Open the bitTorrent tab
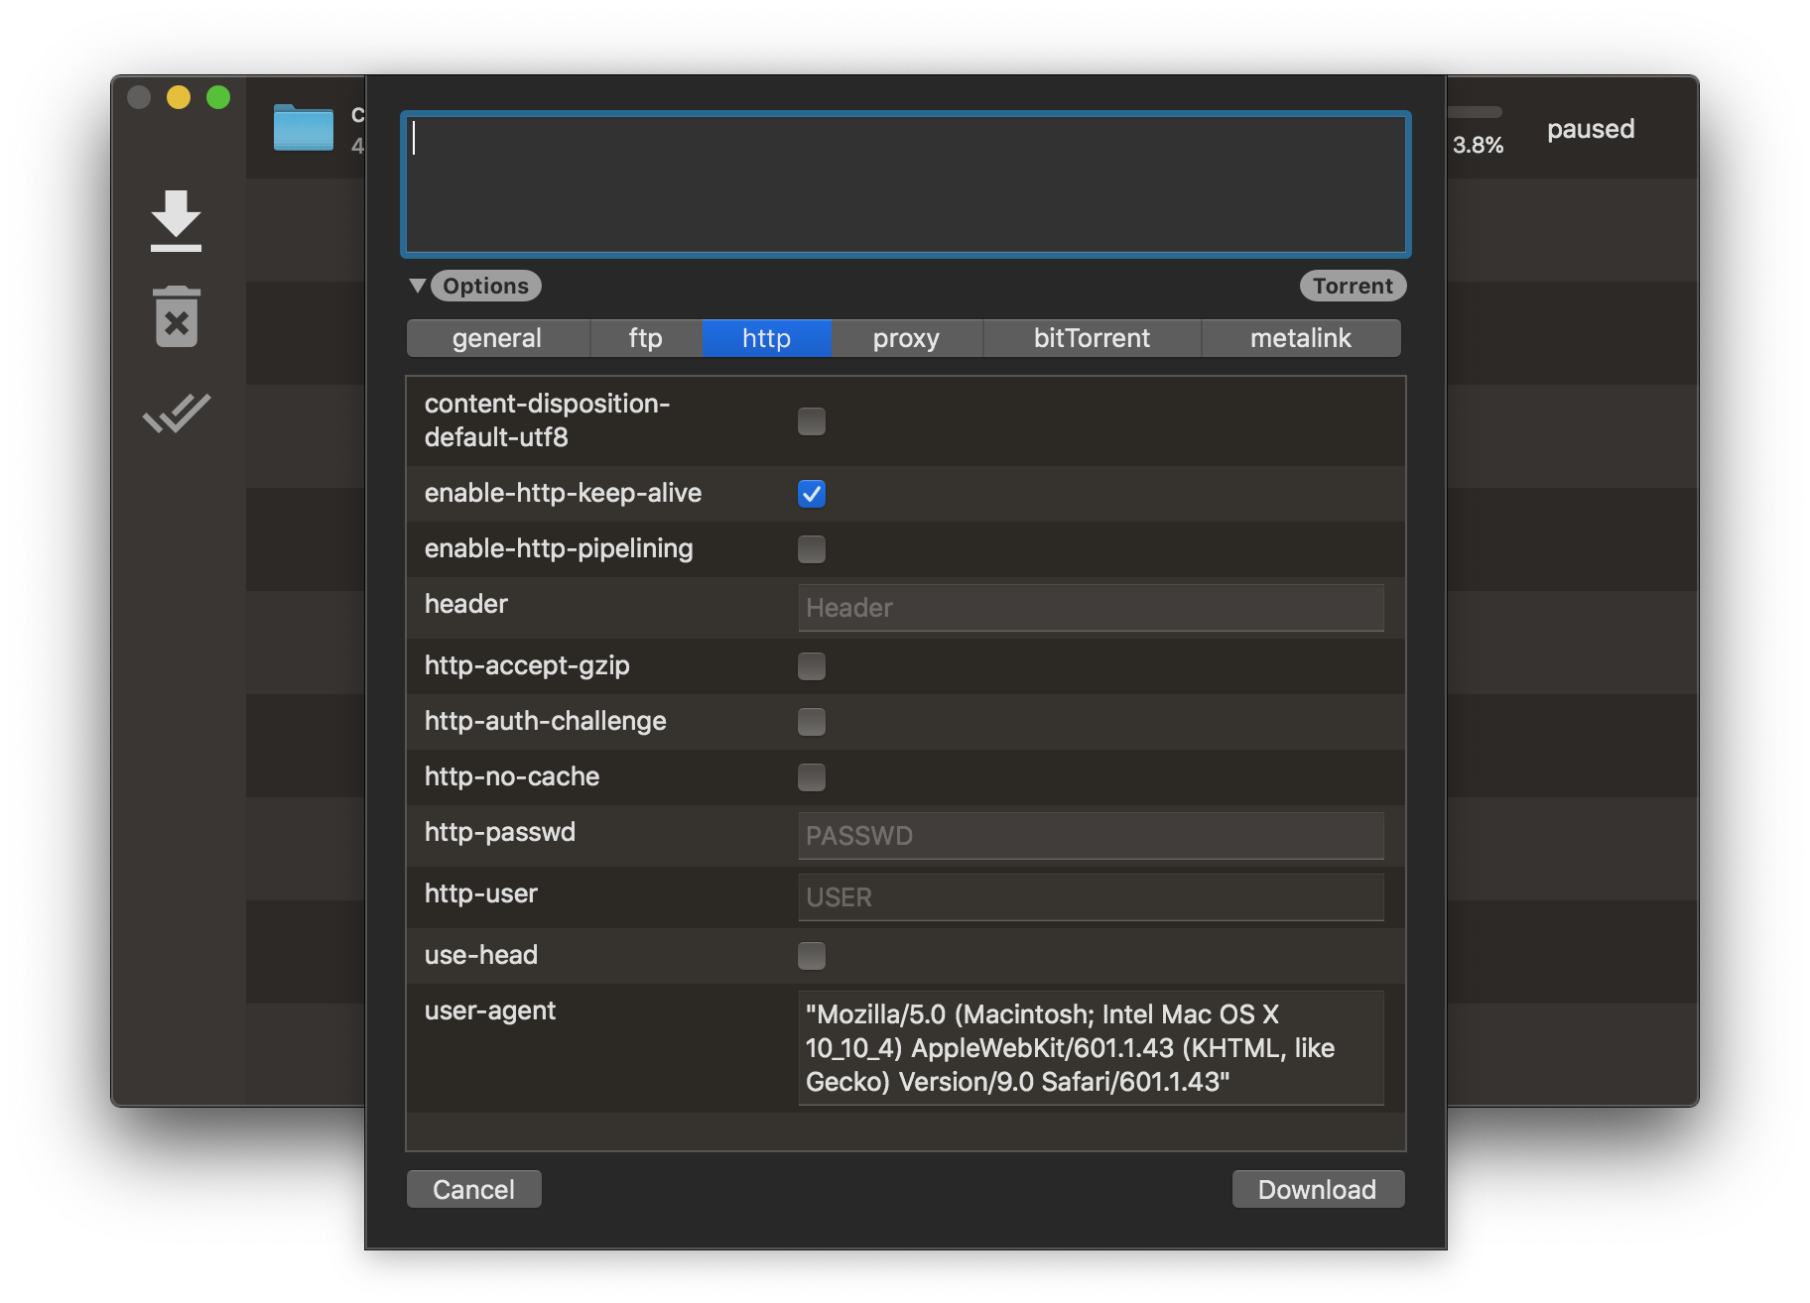 point(1092,338)
